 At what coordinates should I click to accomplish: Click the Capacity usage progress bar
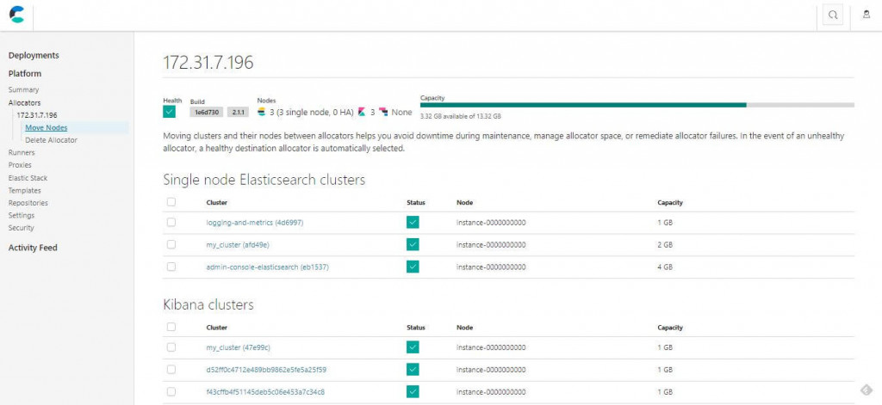tap(637, 105)
